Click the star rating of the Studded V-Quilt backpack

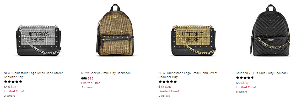(x=245, y=78)
